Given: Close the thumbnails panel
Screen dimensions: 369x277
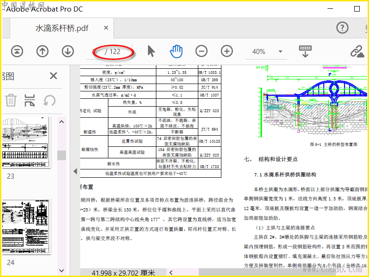Looking at the screenshot, I should click(x=54, y=76).
